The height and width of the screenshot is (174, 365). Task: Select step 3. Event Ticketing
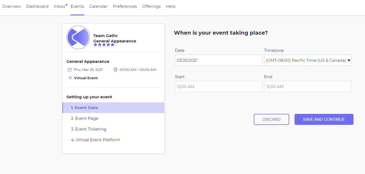point(113,129)
